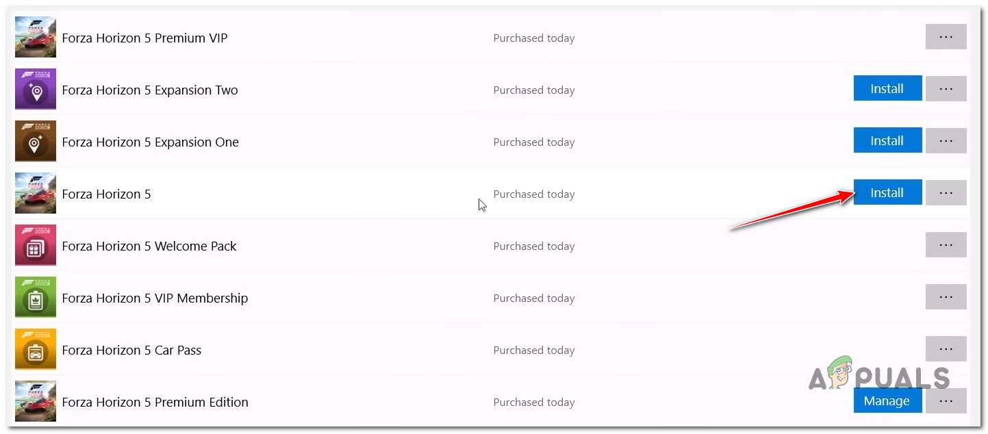Open more options for Expansion Two
Viewport: 988px width, 434px height.
click(x=946, y=89)
